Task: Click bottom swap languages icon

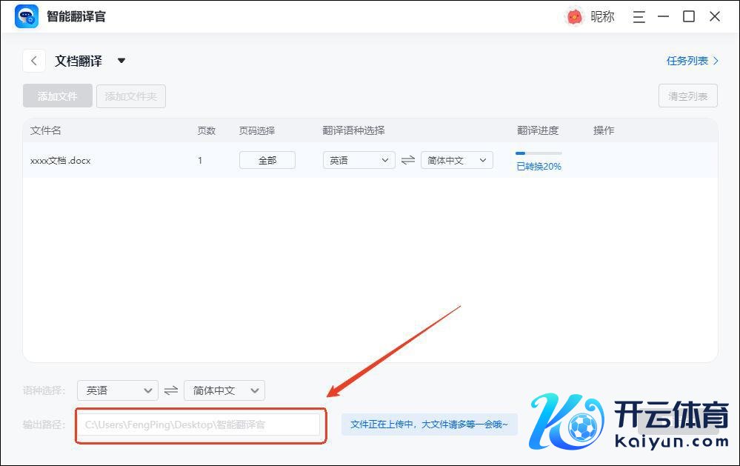Action: point(171,390)
